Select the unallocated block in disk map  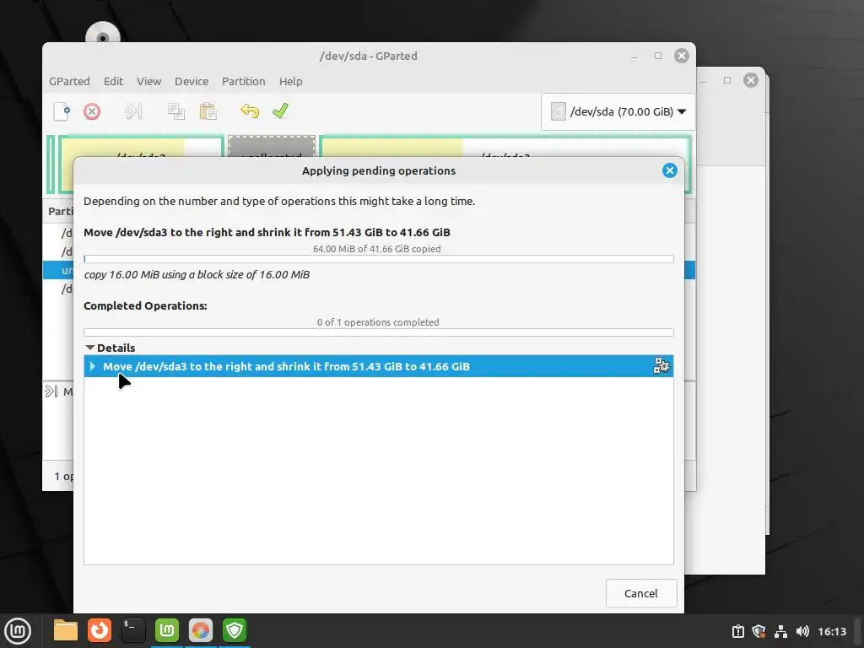(x=272, y=146)
